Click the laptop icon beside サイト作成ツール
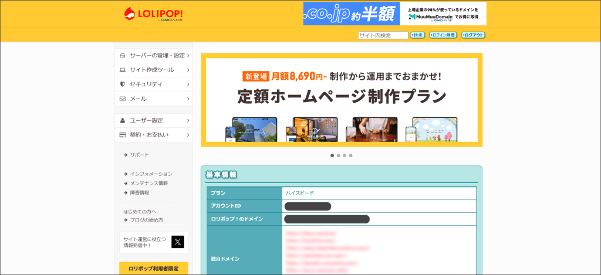The image size is (601, 275). coord(123,70)
